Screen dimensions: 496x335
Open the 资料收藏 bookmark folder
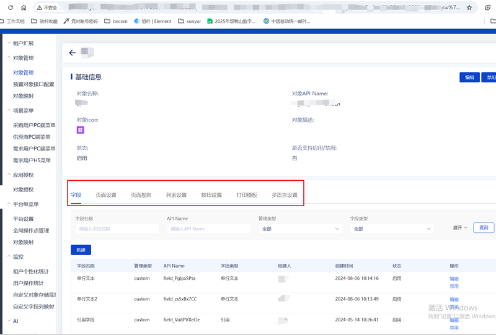click(44, 21)
